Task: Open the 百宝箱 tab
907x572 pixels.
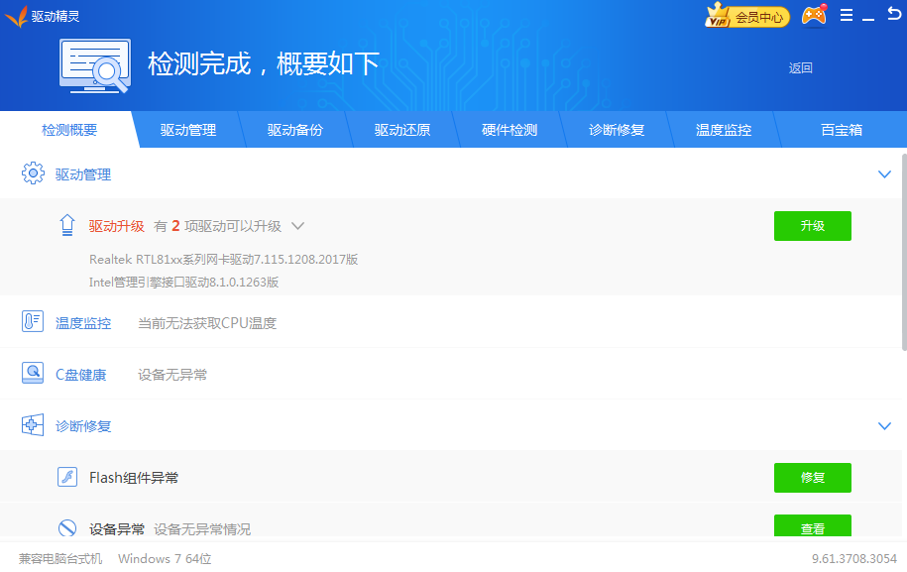Action: (841, 130)
